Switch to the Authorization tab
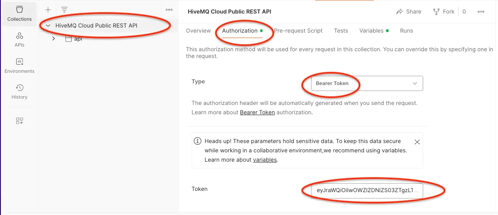The width and height of the screenshot is (498, 215). [242, 30]
